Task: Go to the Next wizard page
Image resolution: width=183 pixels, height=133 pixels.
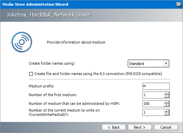Action: 140,127
